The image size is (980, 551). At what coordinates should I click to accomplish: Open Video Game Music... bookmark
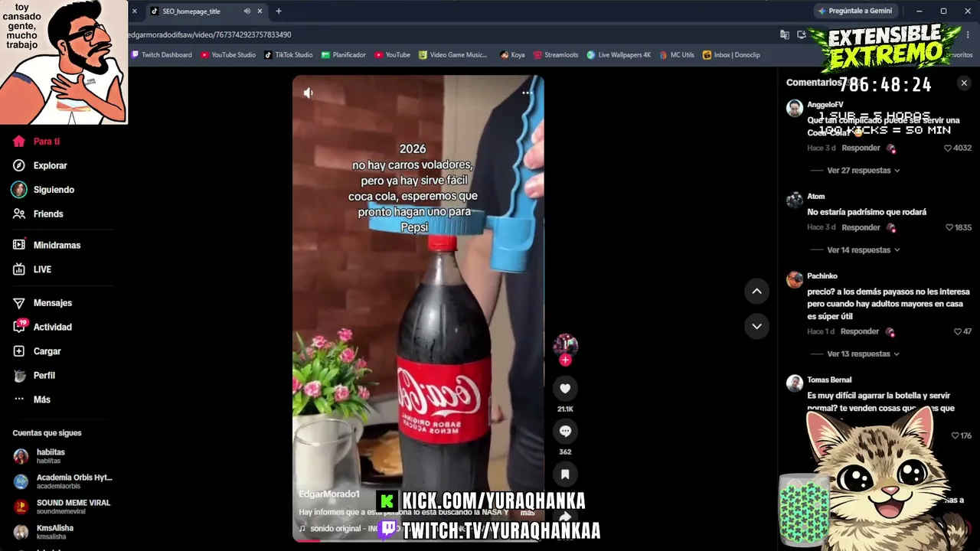coord(453,55)
